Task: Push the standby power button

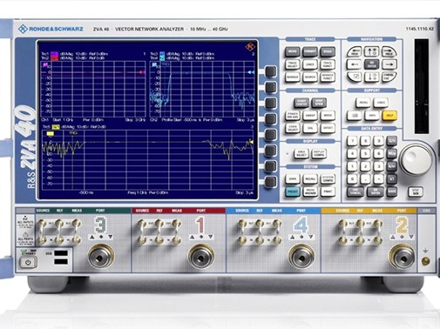Action: pos(28,262)
